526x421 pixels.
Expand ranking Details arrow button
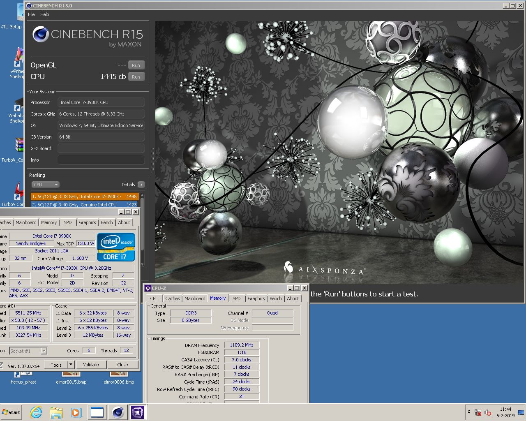141,185
